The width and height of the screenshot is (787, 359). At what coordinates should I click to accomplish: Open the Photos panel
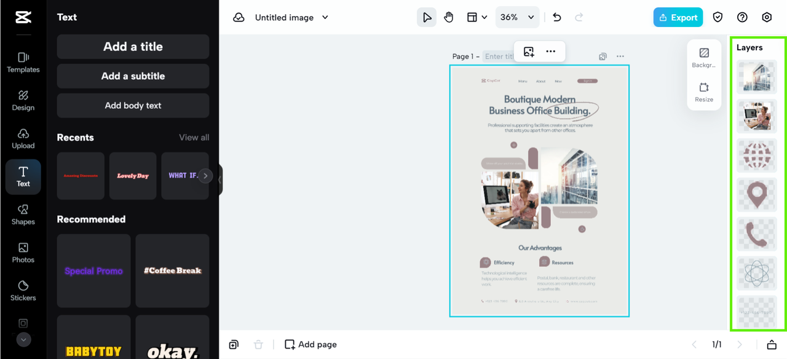click(x=23, y=253)
